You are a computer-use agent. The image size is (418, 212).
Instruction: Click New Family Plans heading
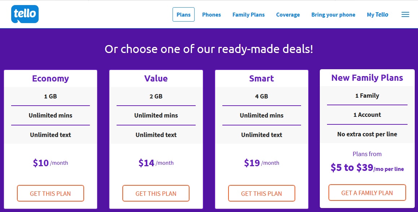point(367,78)
